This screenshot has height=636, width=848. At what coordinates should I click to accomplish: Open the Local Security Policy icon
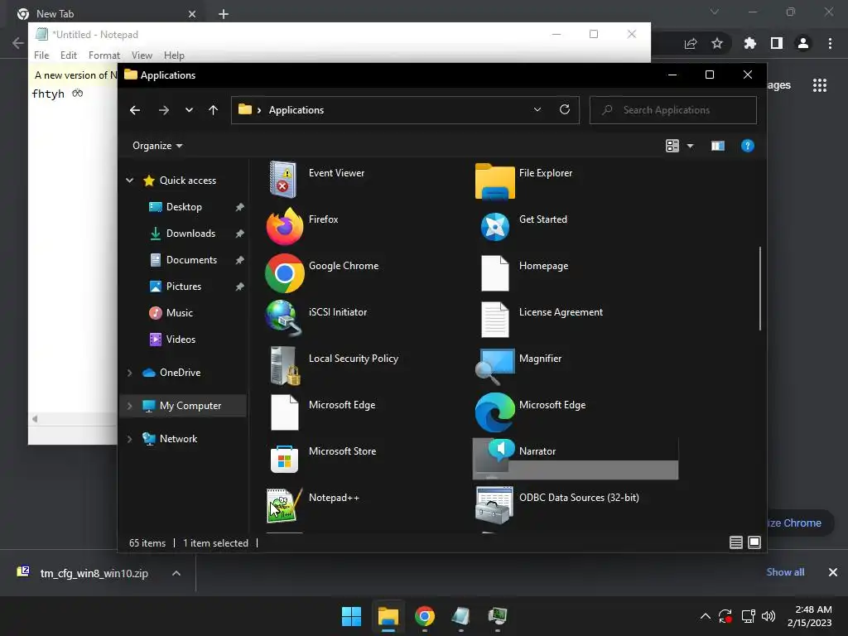285,366
